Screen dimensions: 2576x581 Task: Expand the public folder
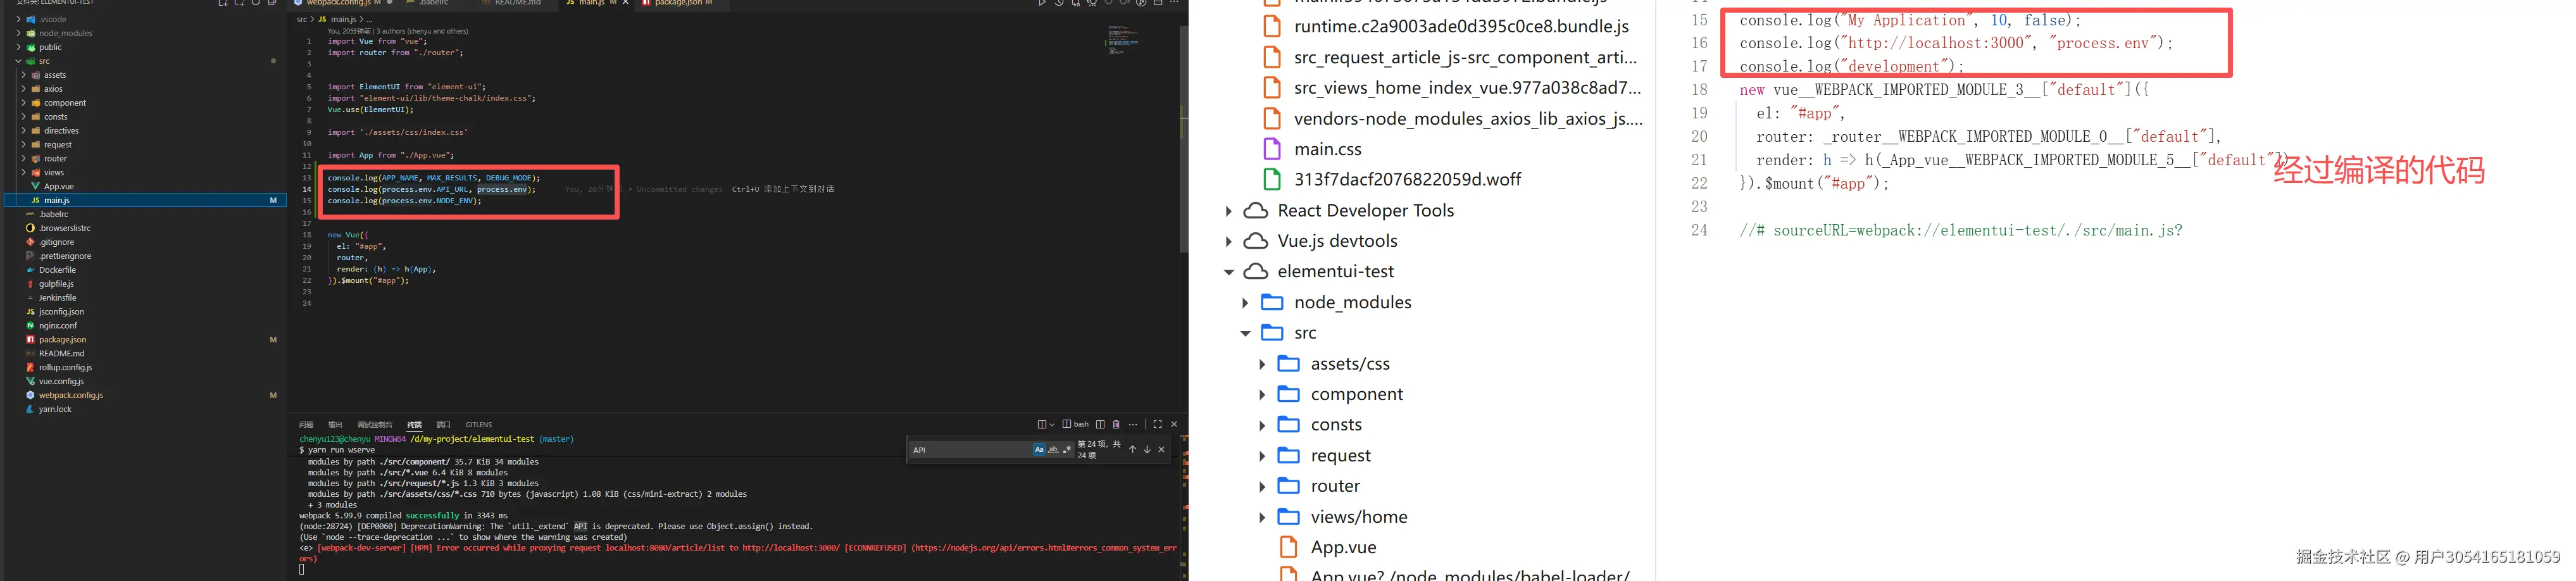pos(19,47)
